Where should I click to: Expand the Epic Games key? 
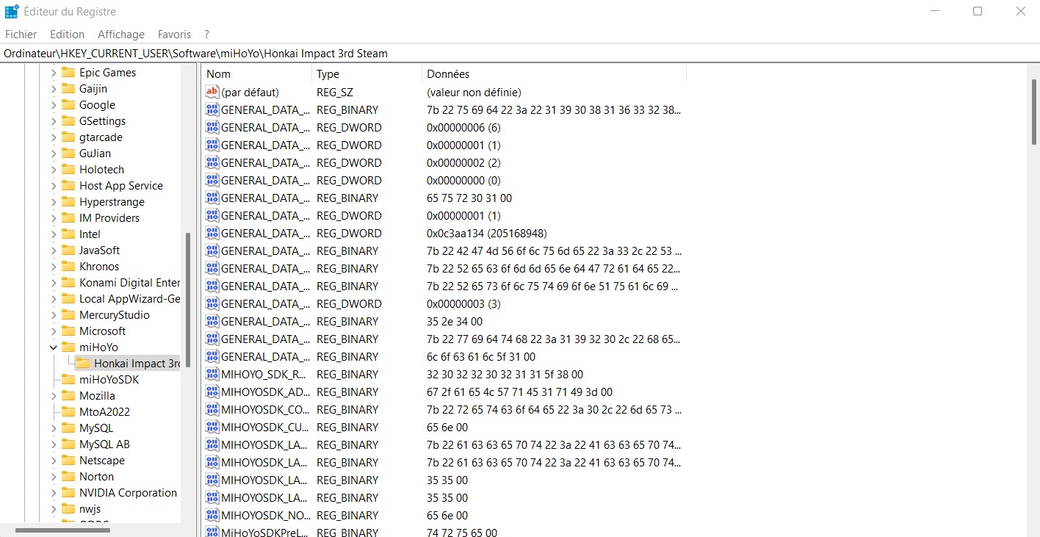pos(54,73)
